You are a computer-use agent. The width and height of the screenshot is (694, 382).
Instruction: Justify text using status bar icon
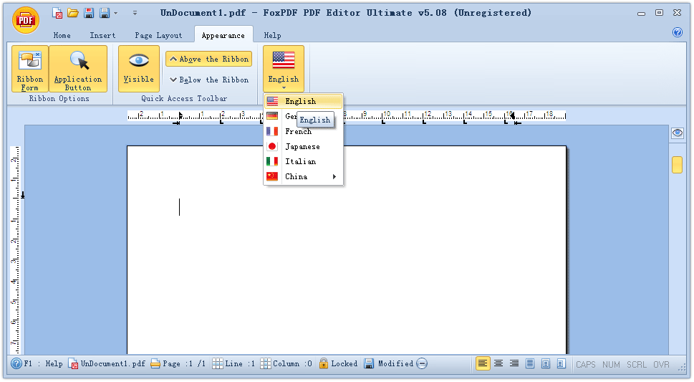(530, 364)
